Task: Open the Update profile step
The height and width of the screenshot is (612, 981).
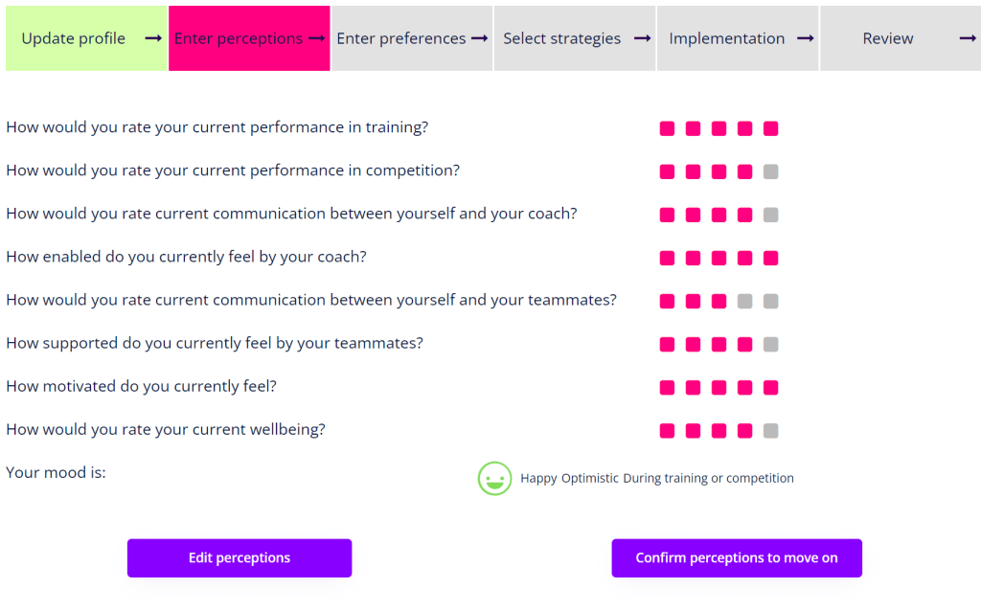Action: 74,38
